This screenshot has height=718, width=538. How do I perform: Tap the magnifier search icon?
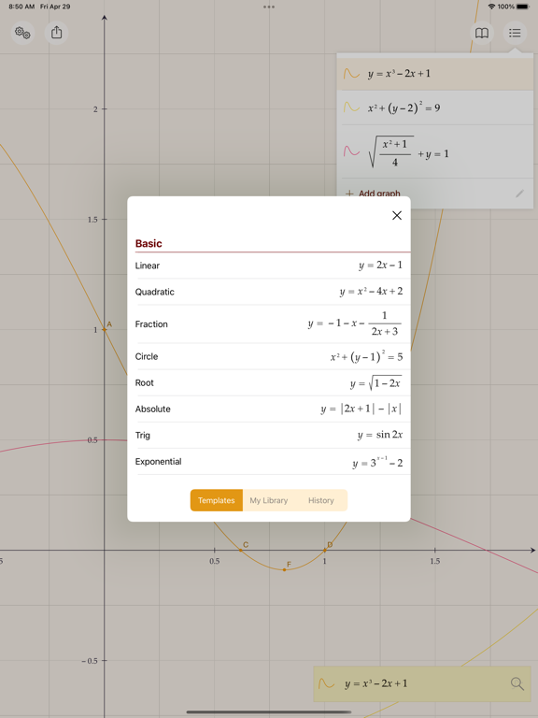pos(517,683)
